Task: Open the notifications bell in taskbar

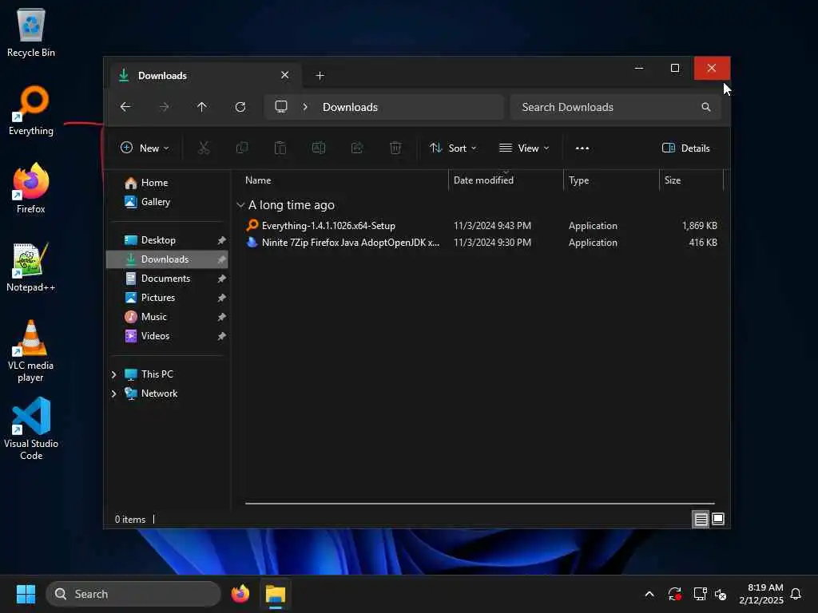Action: click(x=796, y=594)
